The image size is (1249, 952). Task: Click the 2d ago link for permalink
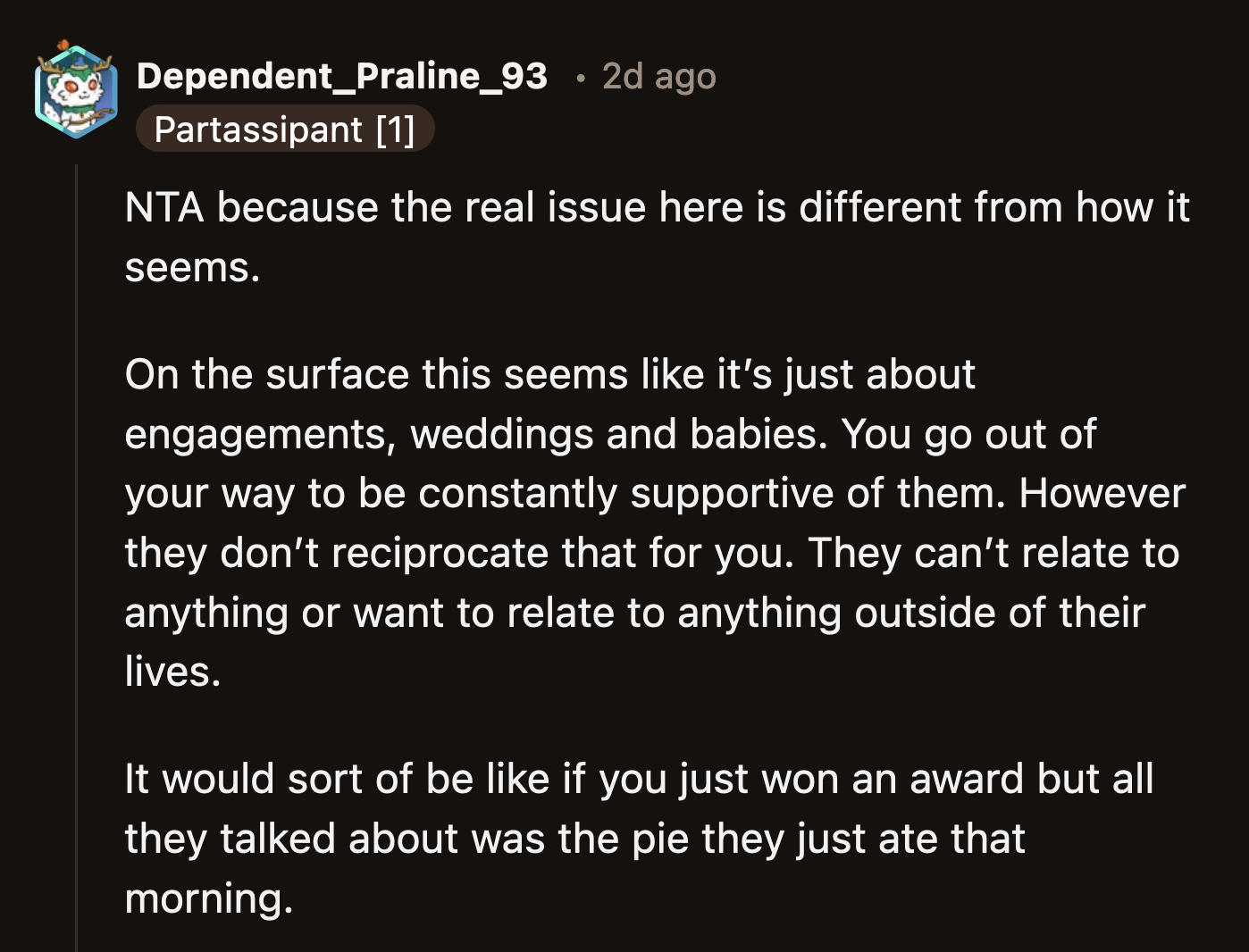coord(658,76)
